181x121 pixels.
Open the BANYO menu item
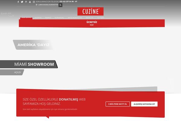[48, 18]
